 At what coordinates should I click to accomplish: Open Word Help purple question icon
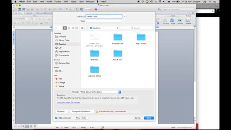pyautogui.click(x=96, y=9)
